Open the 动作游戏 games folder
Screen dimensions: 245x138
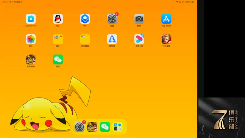point(85,39)
